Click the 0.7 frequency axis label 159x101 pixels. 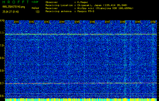pos(2,83)
